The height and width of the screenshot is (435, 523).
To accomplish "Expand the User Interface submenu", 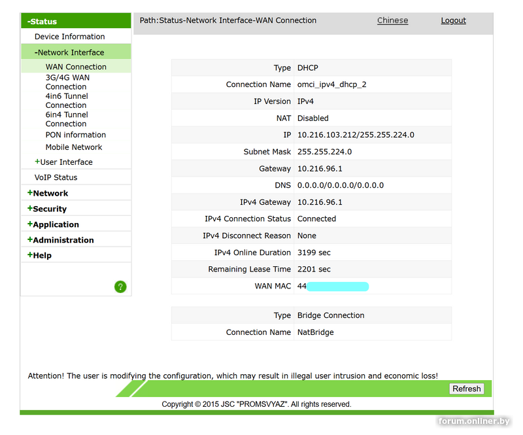I will [x=64, y=162].
